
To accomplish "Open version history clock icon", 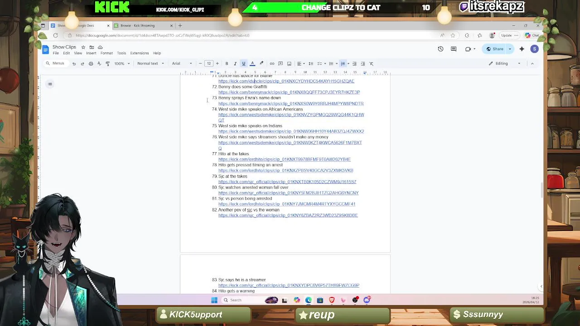I will pos(440,49).
